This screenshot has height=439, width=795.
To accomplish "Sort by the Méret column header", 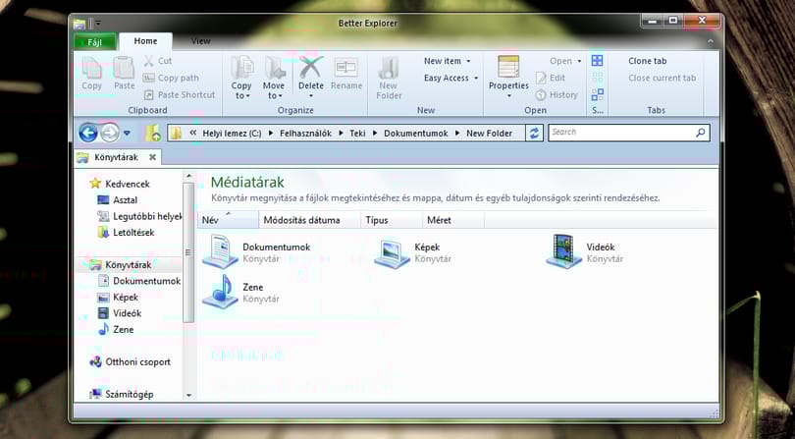I will 452,220.
